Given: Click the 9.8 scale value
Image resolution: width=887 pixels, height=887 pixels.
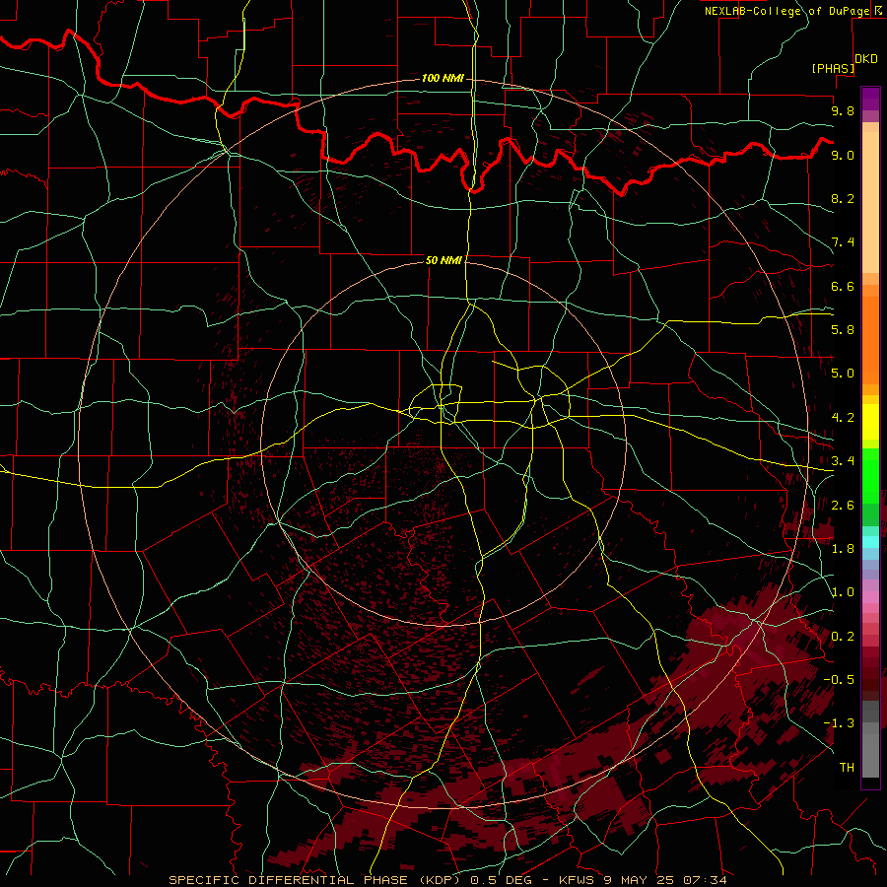Looking at the screenshot, I should pyautogui.click(x=843, y=110).
